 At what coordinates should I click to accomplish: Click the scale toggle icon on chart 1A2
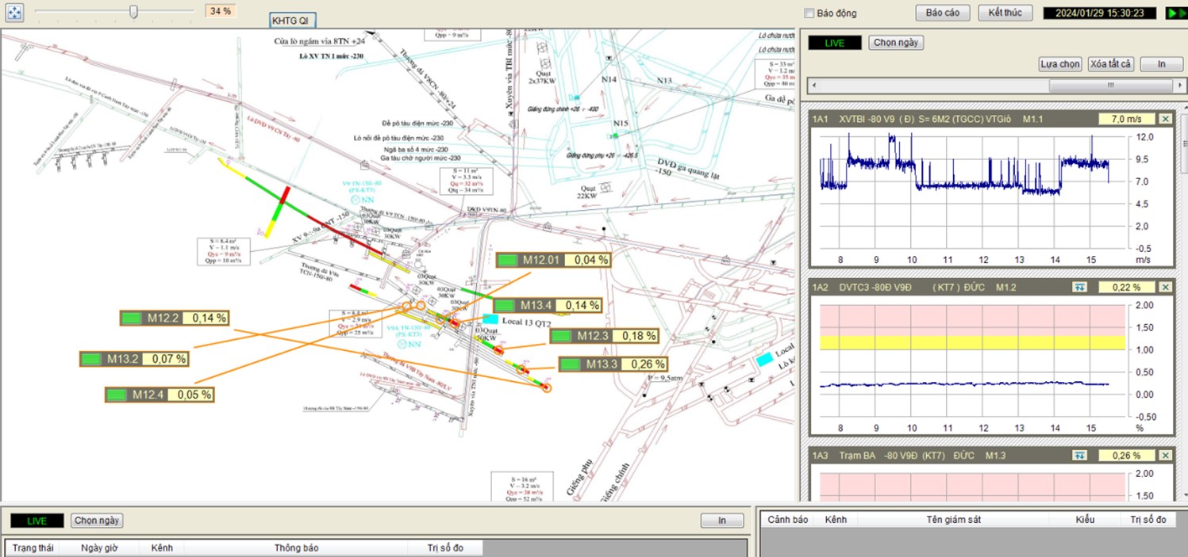click(x=1079, y=287)
